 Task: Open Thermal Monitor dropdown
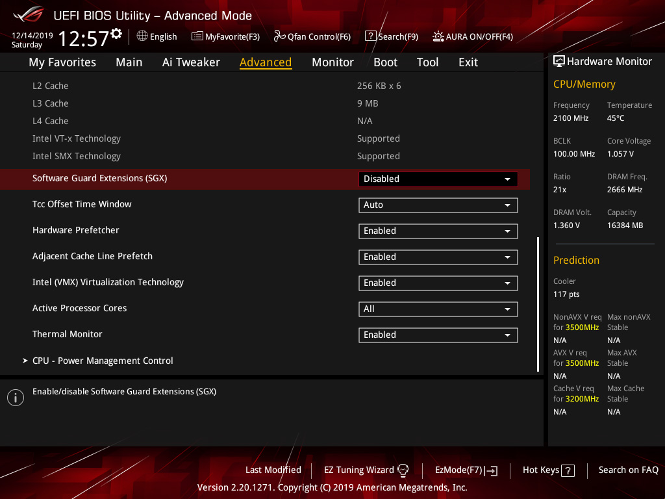(x=438, y=335)
